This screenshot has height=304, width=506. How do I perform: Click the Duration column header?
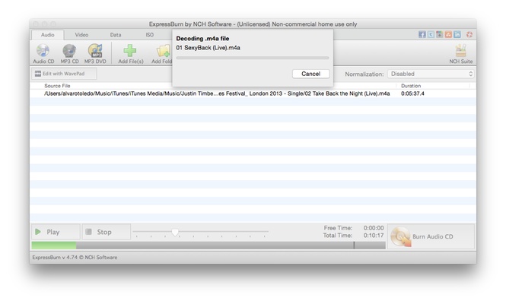pyautogui.click(x=411, y=86)
